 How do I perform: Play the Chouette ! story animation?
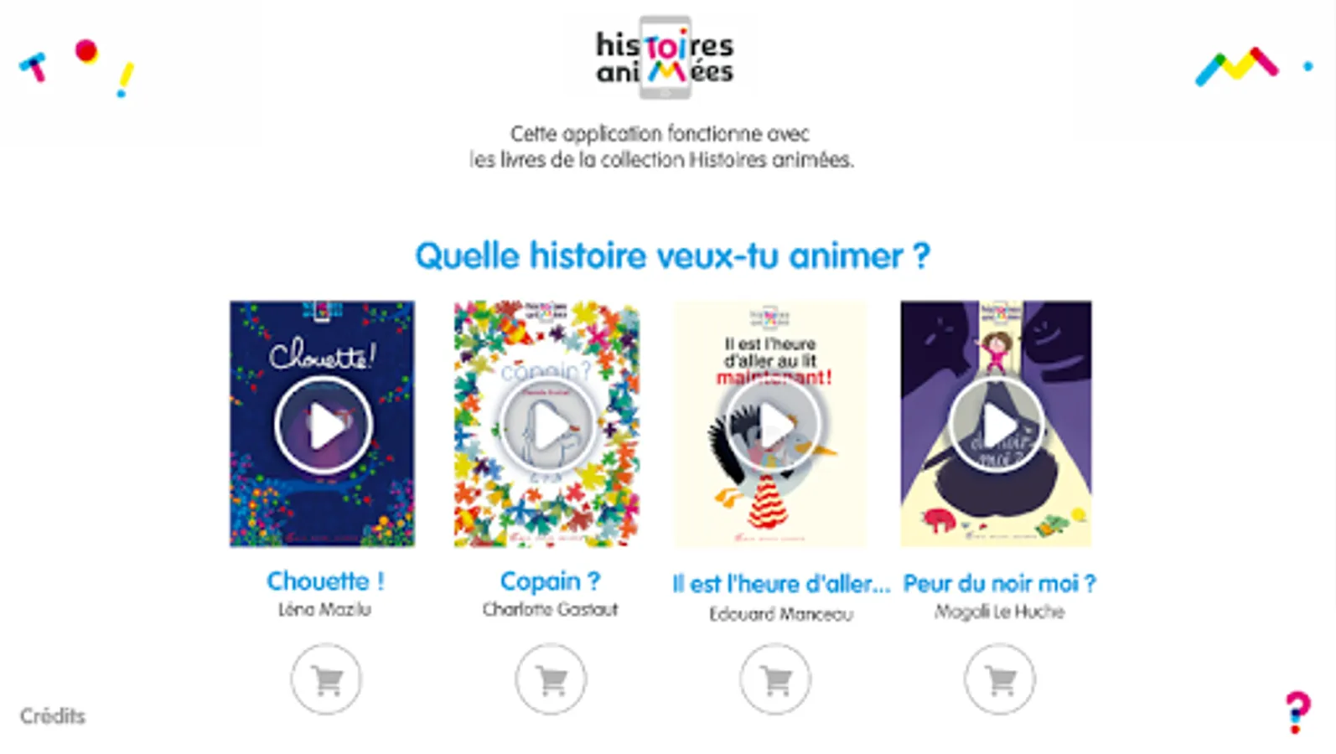click(x=323, y=426)
